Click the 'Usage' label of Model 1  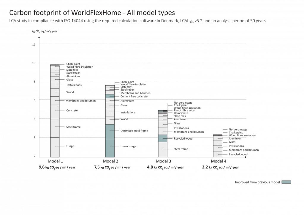click(70, 146)
